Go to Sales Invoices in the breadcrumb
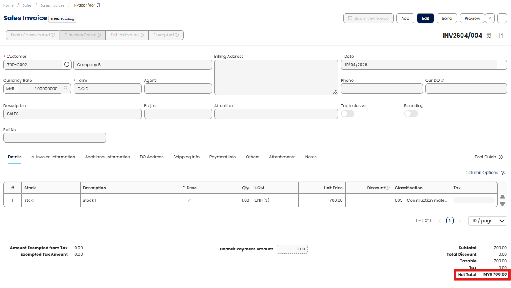The height and width of the screenshot is (288, 511). click(52, 5)
